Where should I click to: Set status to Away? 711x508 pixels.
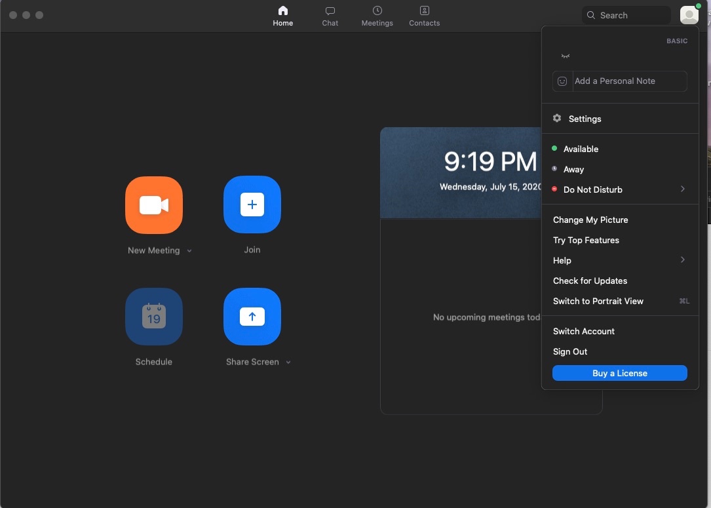(573, 169)
